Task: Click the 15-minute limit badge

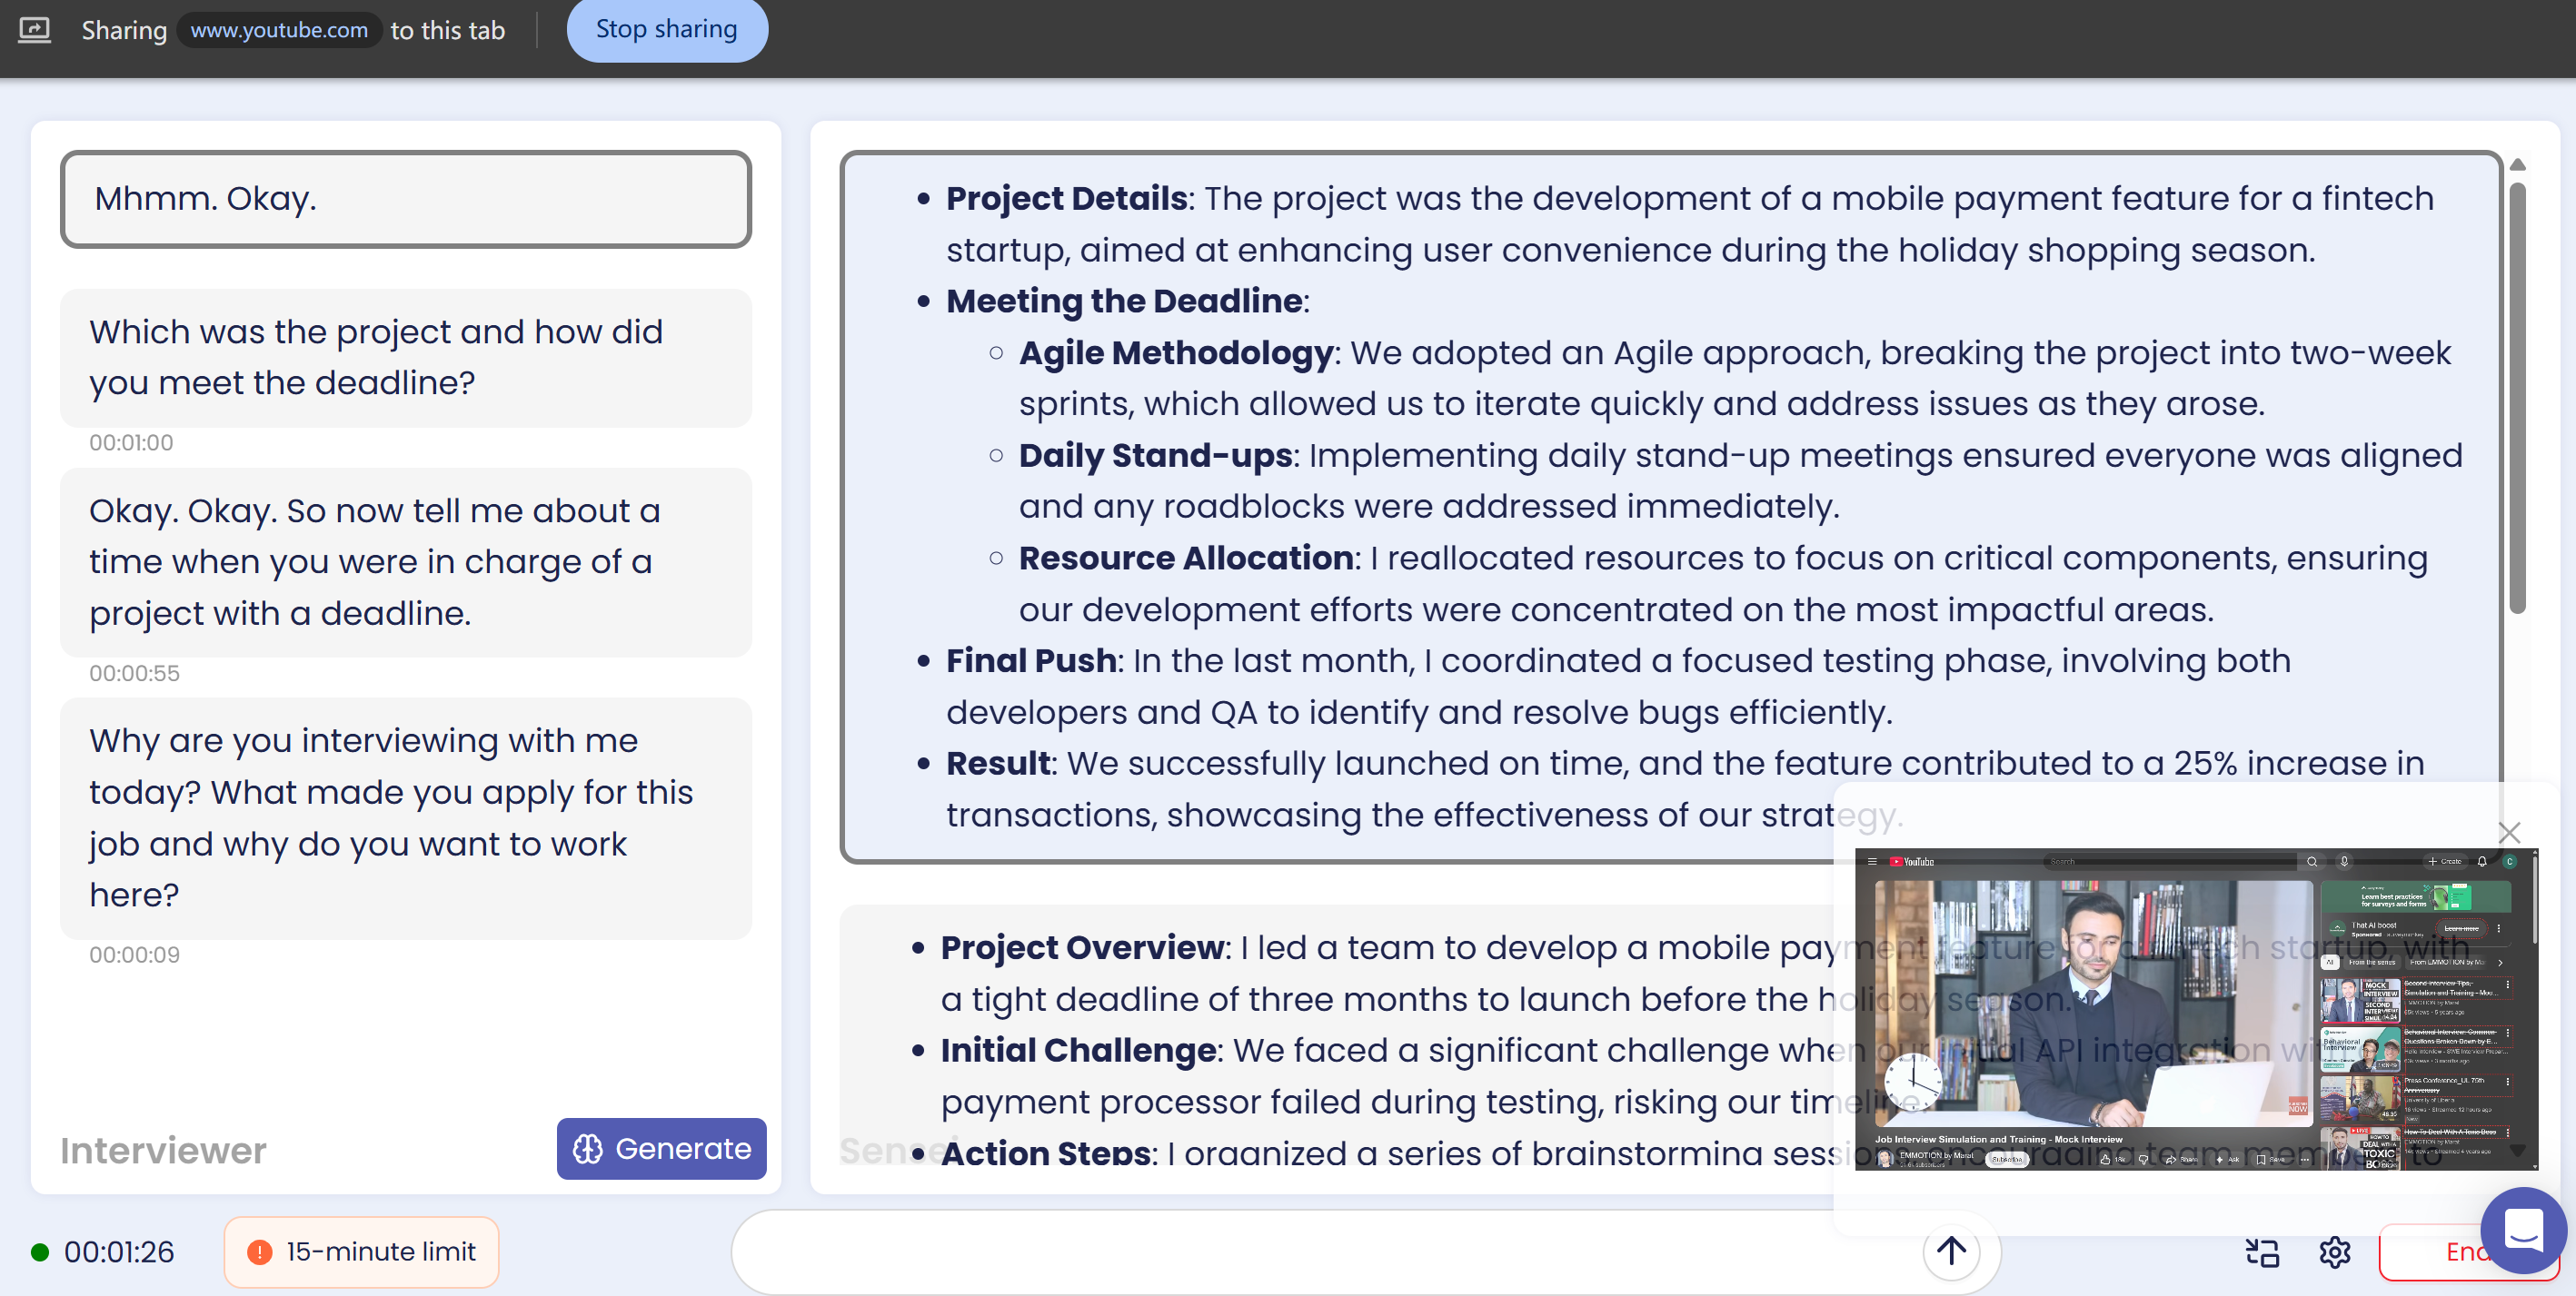Action: pos(362,1252)
